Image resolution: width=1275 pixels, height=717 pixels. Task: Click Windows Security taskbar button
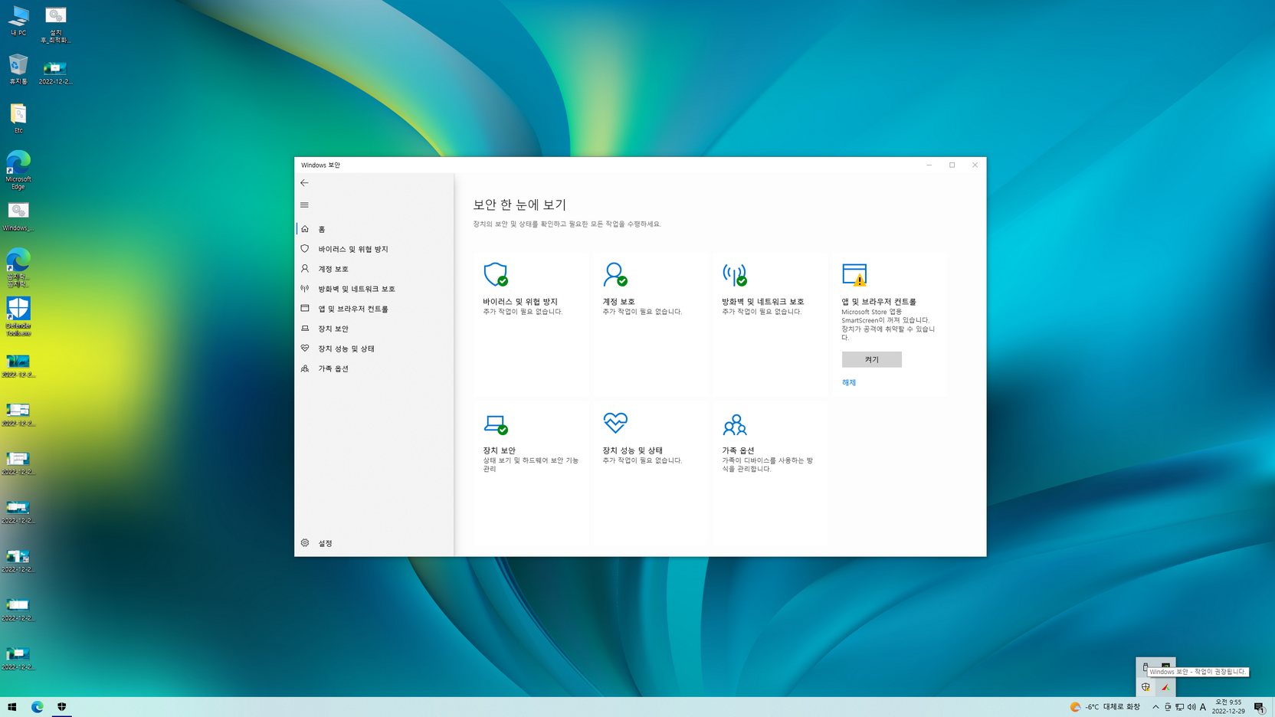coord(62,707)
